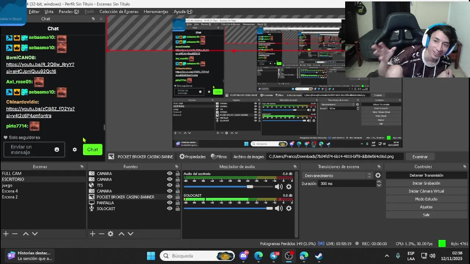Viewport: 470px width, 264px height.
Task: Move selected source up in Fuentes
Action: pyautogui.click(x=122, y=234)
